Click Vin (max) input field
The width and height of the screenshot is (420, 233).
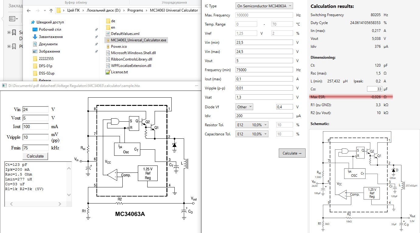pyautogui.click(x=264, y=52)
